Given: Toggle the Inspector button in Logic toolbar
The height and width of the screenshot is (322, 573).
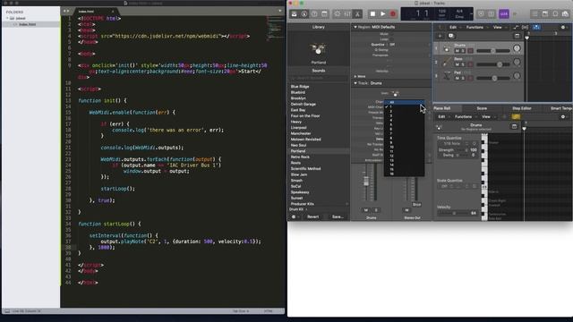Looking at the screenshot, I should (304, 14).
